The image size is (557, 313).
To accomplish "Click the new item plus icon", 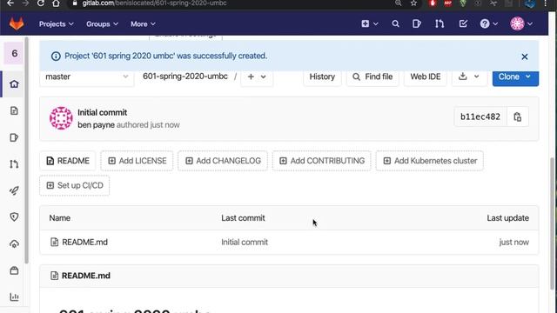I will (366, 23).
